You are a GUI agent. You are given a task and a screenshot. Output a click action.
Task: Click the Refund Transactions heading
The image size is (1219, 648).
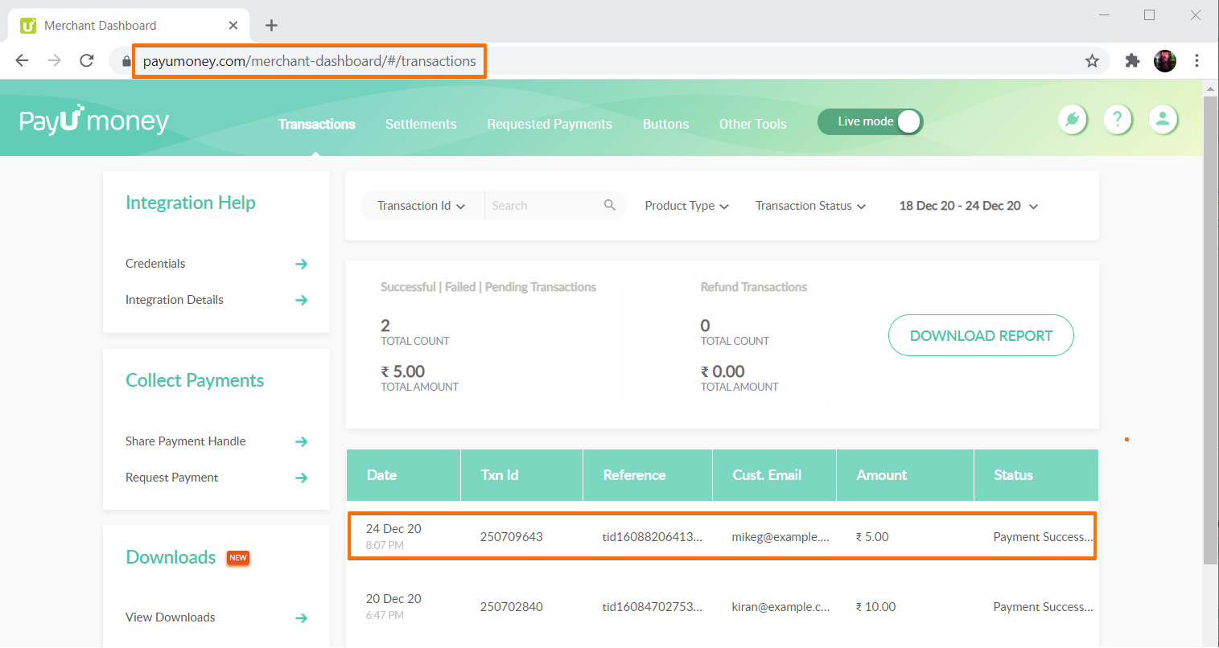click(x=754, y=287)
